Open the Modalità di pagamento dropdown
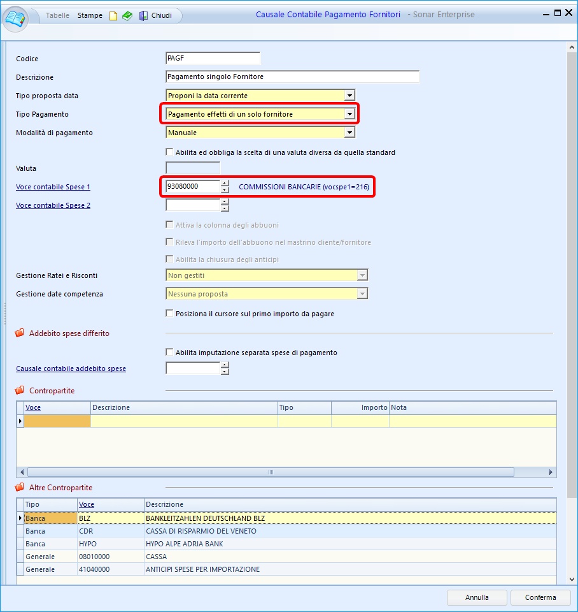578x612 pixels. pos(349,133)
